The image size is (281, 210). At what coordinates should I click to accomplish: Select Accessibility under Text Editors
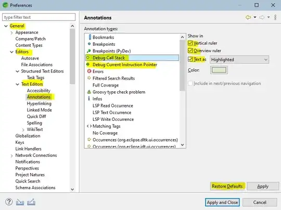[x=39, y=91]
